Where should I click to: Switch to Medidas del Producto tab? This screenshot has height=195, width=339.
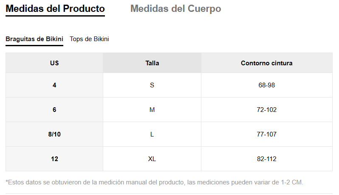click(55, 8)
